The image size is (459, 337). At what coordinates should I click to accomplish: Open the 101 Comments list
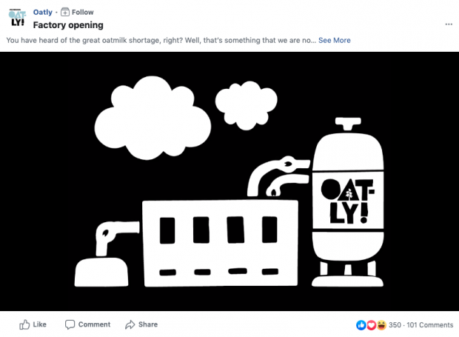pyautogui.click(x=429, y=325)
